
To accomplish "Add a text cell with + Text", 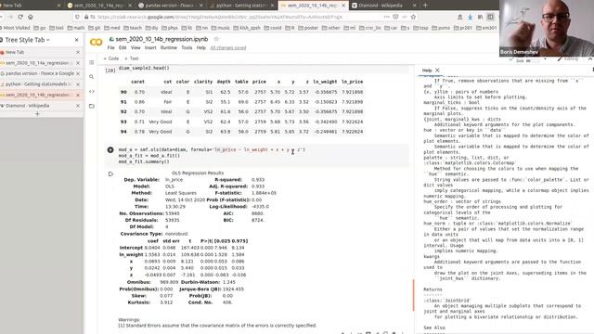I will (132, 58).
